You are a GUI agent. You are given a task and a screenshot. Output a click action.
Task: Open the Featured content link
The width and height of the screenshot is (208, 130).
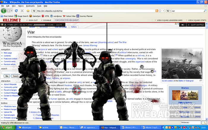point(10,58)
